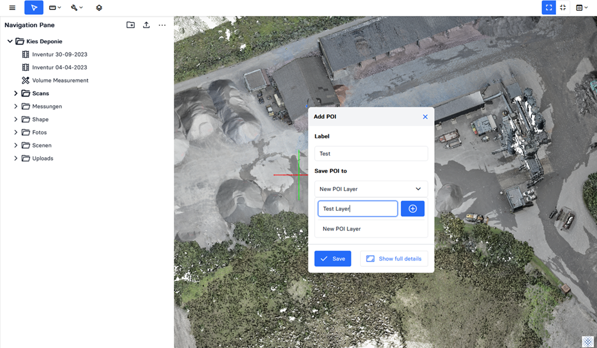
Task: Select Inventur 30-09-2023 item
Action: (59, 55)
